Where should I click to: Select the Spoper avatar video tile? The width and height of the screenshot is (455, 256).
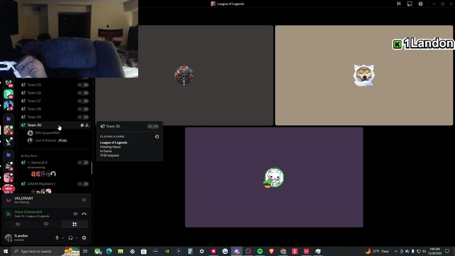coord(184,75)
